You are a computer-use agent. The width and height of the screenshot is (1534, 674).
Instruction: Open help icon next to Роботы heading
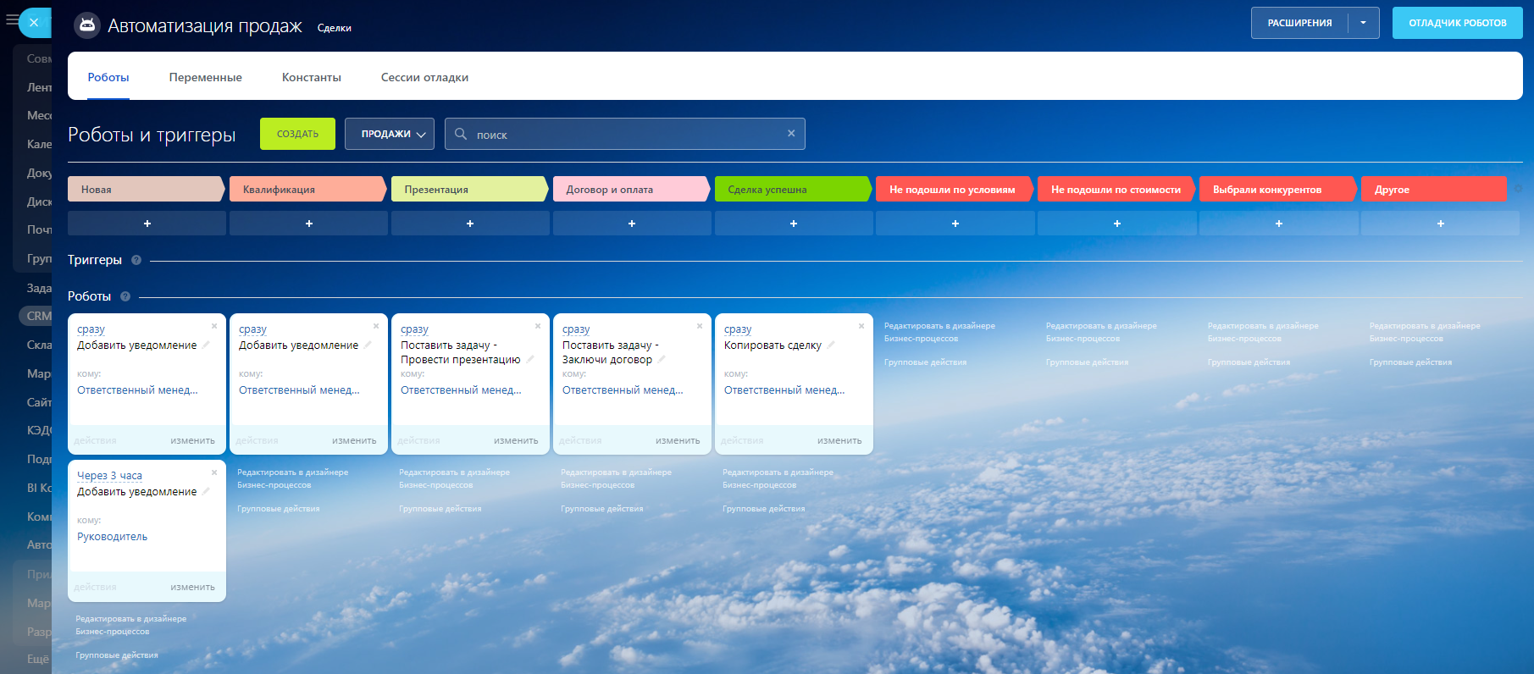pos(125,296)
